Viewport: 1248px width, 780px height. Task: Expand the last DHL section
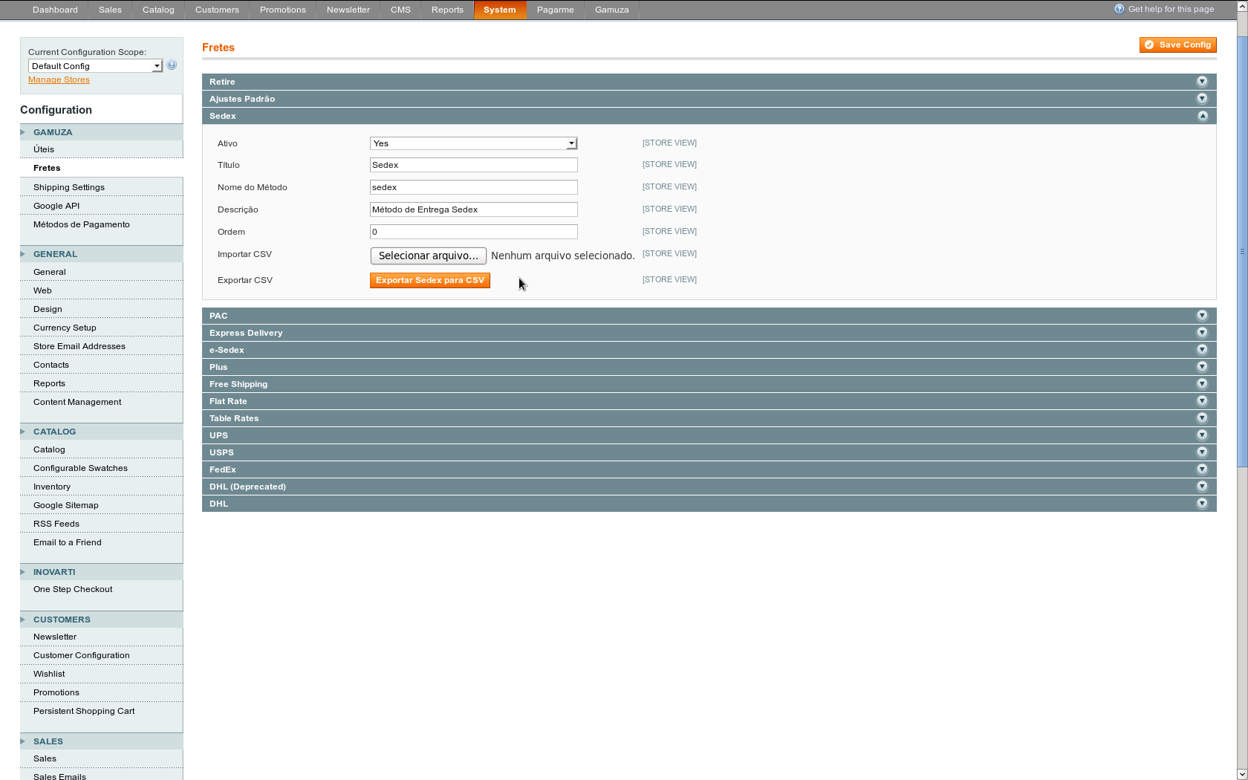pos(709,504)
